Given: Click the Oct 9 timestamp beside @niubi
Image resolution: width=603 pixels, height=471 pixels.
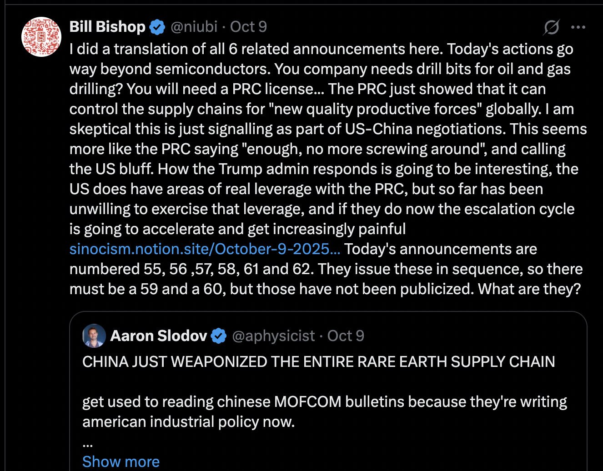Looking at the screenshot, I should tap(248, 27).
